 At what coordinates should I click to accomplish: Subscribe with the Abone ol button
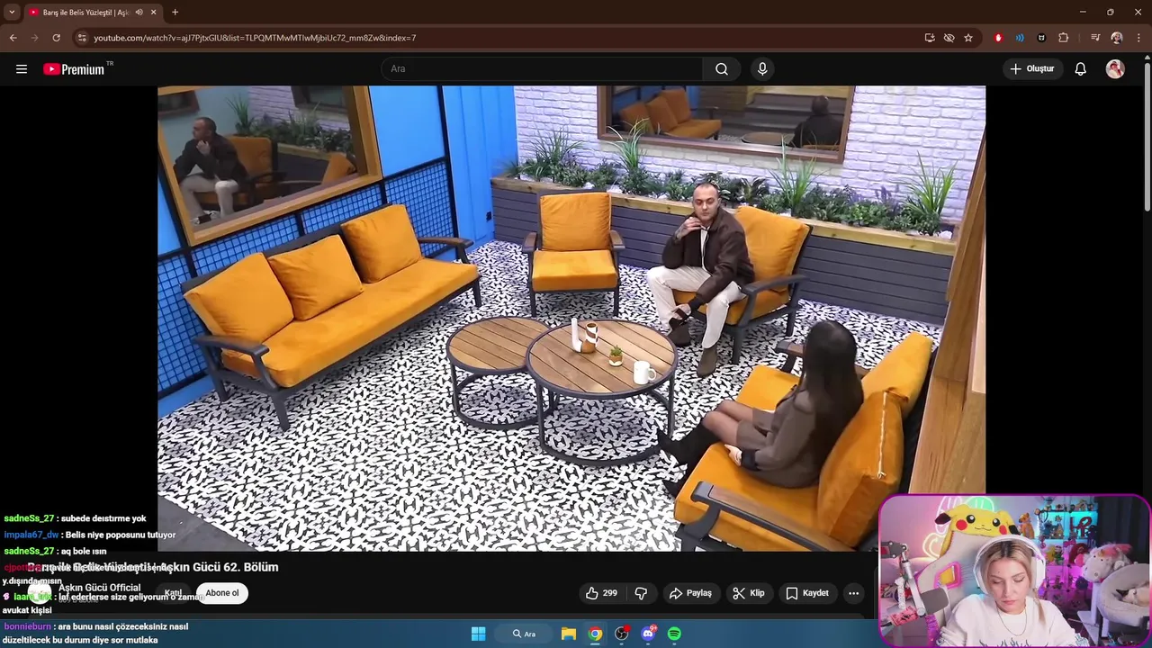222,593
